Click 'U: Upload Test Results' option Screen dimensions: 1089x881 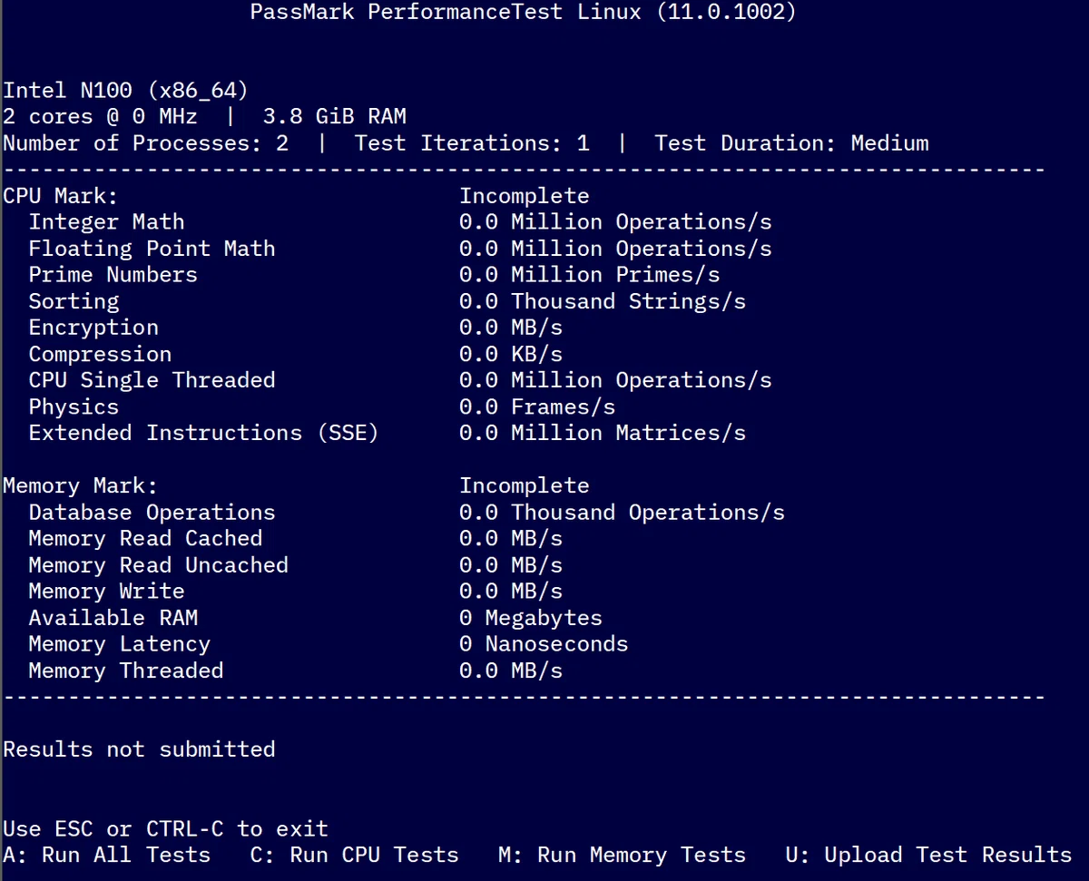[929, 855]
